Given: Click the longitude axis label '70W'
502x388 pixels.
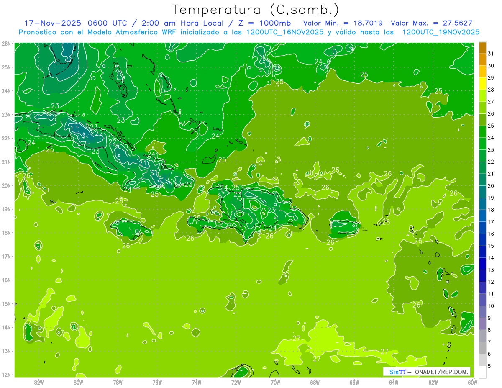Looking at the screenshot, I should [x=275, y=382].
